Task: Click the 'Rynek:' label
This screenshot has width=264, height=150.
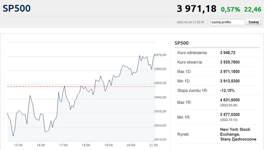Action: 183,134
